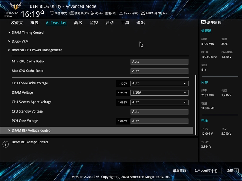Select the Ai Tweaker tab

[56, 23]
